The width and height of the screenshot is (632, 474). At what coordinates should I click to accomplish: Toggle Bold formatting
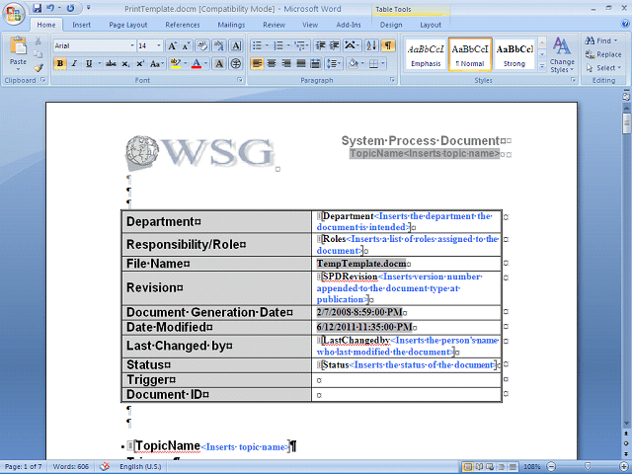coord(60,63)
